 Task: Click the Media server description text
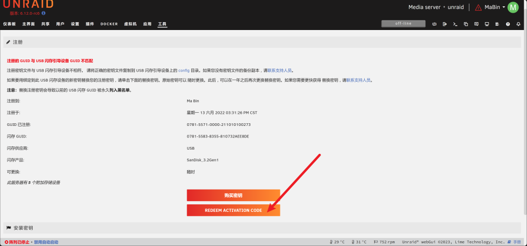pos(424,7)
